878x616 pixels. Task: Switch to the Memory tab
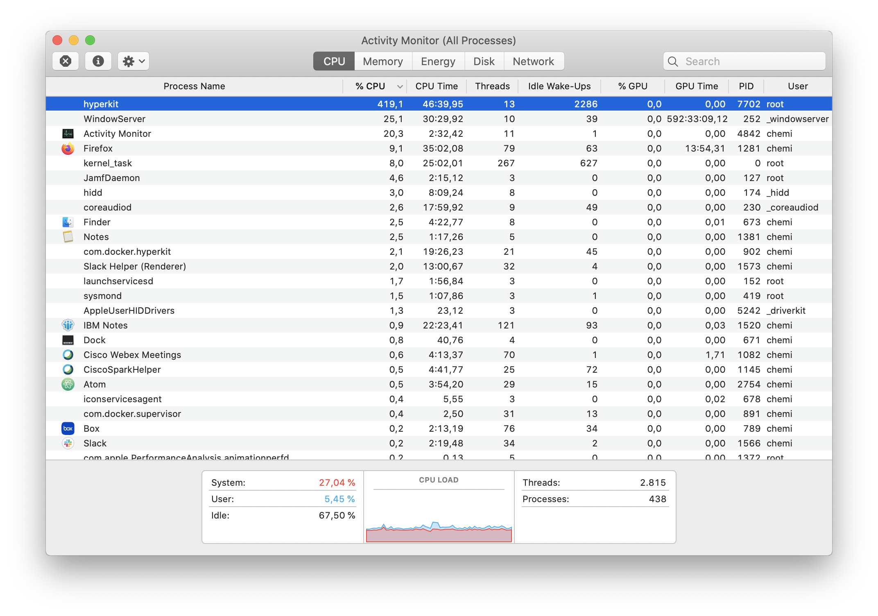pyautogui.click(x=382, y=61)
